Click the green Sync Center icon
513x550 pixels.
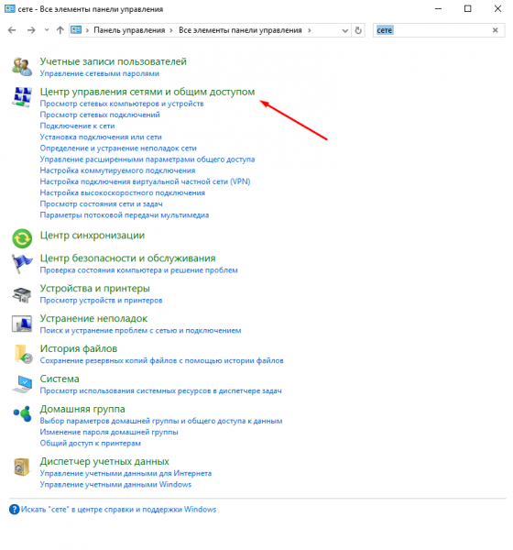tap(22, 238)
